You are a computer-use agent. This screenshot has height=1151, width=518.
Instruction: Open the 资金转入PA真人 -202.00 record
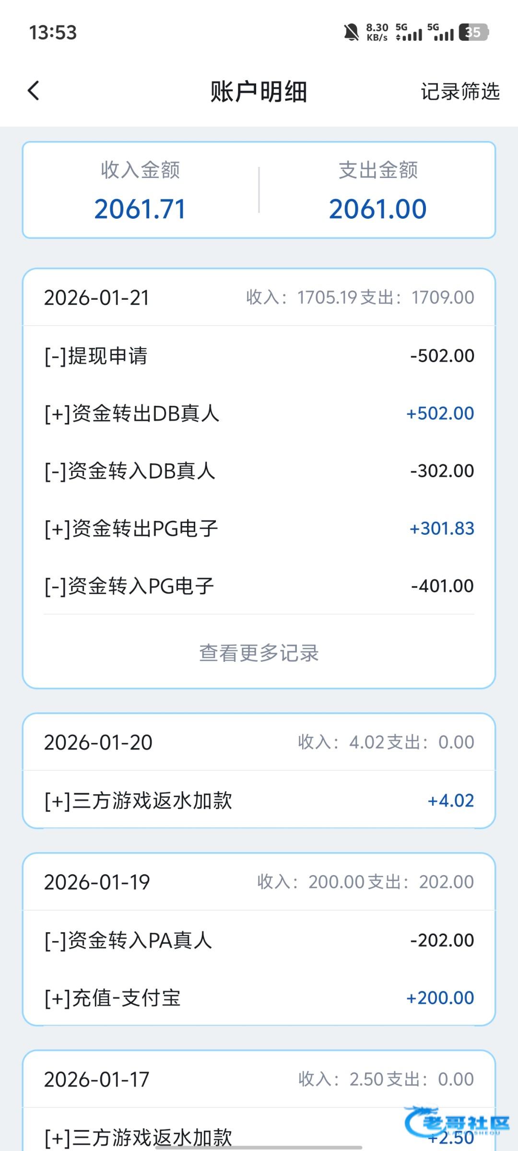point(259,940)
